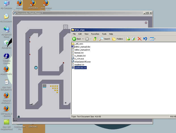Click the Flash Player title bar icon
This screenshot has width=176, height=133.
pos(14,13)
